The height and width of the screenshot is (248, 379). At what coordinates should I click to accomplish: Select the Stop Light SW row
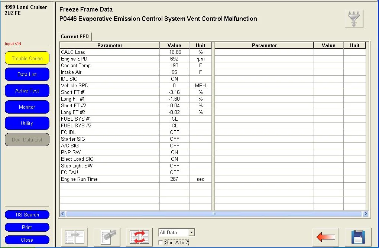click(136, 166)
